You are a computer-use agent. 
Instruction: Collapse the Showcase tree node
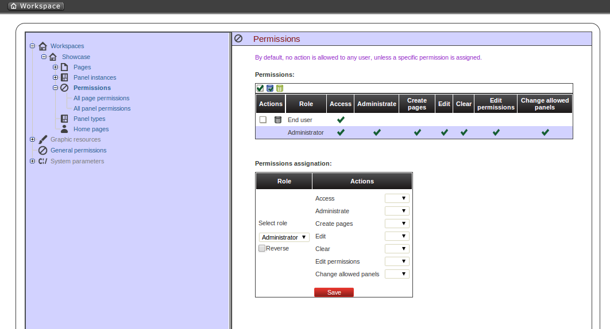coord(44,57)
